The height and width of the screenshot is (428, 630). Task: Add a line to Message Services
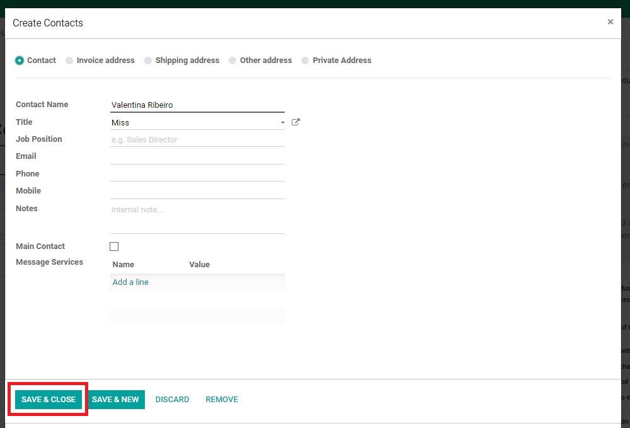click(130, 282)
